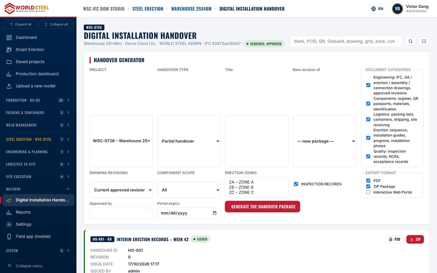Open the Logistics to Site section

[38, 164]
